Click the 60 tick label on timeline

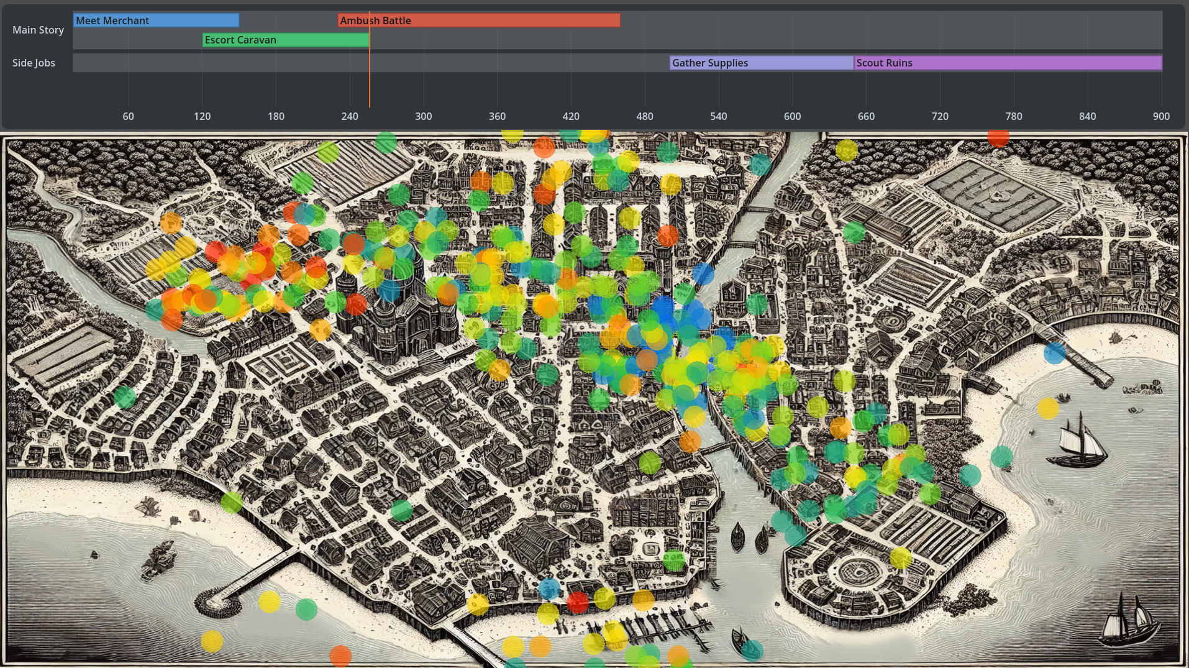click(128, 116)
